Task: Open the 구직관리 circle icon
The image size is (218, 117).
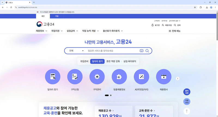Action: (97, 77)
